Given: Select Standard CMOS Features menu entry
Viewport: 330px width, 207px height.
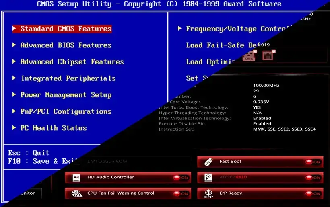Looking at the screenshot, I should coord(62,29).
